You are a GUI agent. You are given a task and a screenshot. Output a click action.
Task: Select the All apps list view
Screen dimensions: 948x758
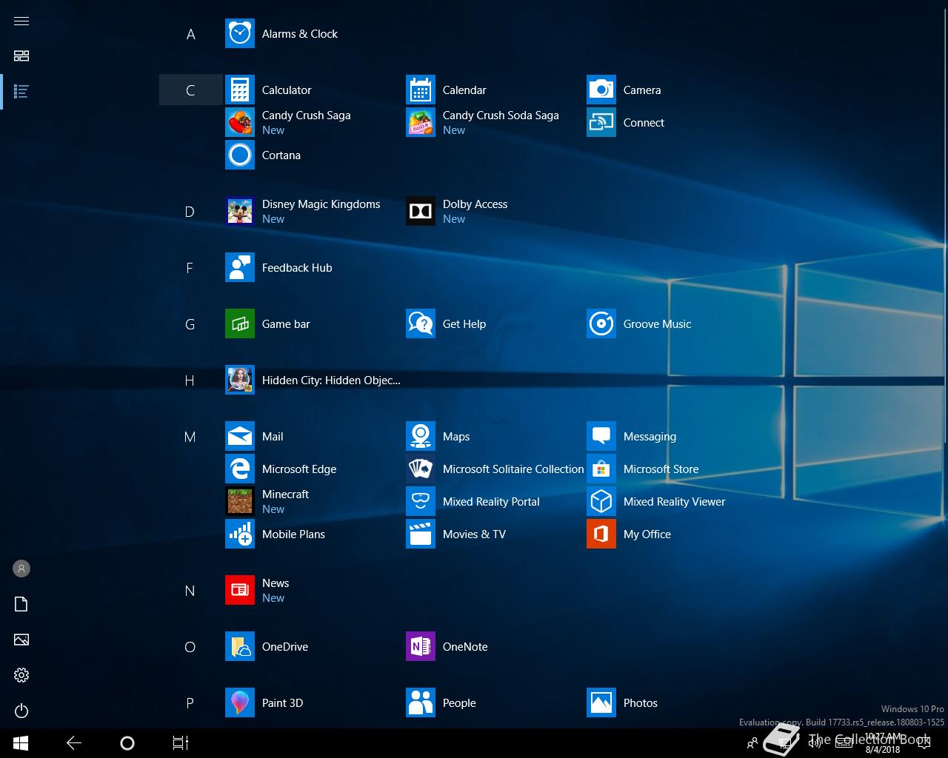click(21, 92)
